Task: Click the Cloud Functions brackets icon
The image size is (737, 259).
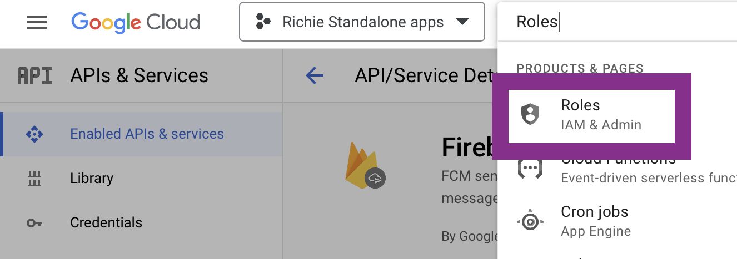Action: (530, 167)
